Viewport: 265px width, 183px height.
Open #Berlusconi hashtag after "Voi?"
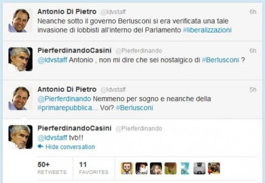pos(135,108)
